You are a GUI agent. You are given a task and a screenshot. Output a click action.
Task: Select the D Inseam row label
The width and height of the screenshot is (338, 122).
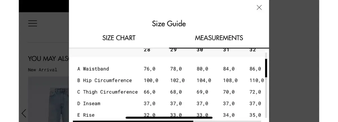click(x=89, y=103)
